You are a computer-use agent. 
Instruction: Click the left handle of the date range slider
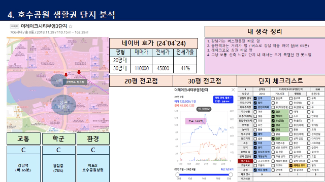(x=177, y=174)
